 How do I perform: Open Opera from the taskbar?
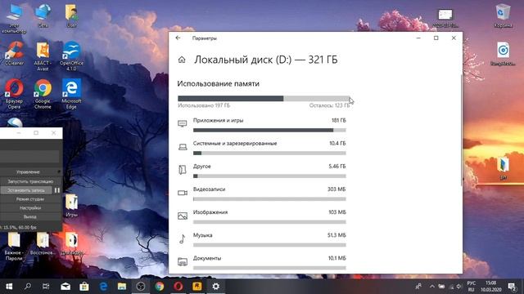(x=178, y=287)
